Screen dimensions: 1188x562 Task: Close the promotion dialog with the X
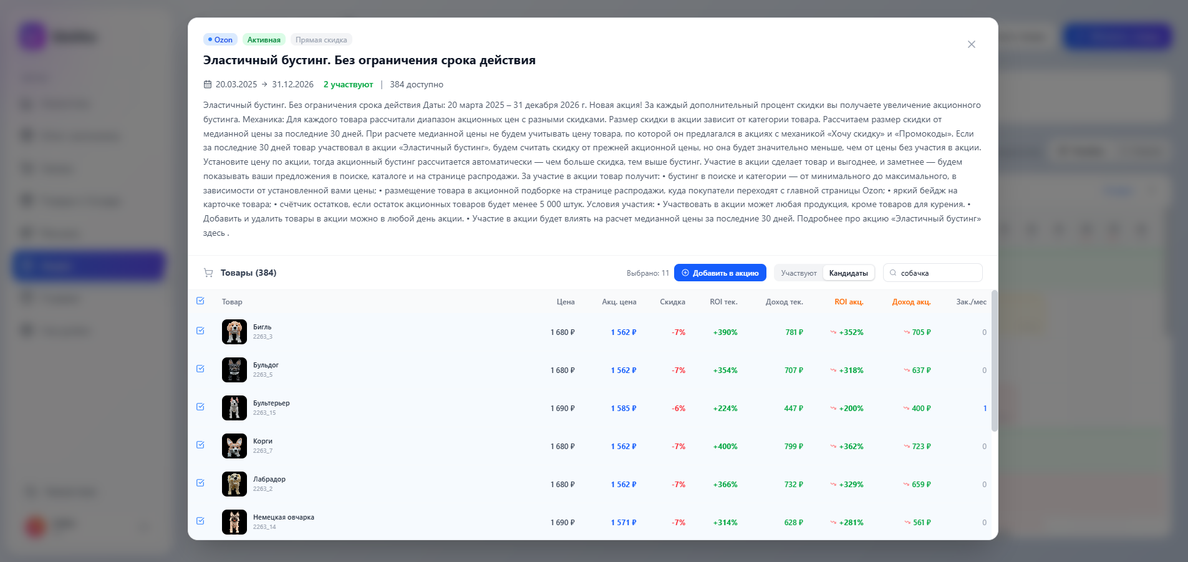[971, 44]
